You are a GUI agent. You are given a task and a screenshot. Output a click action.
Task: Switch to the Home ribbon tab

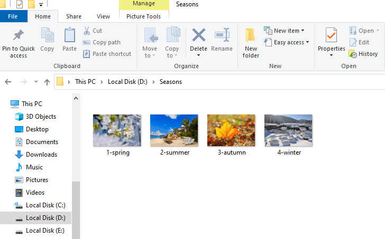coord(43,16)
